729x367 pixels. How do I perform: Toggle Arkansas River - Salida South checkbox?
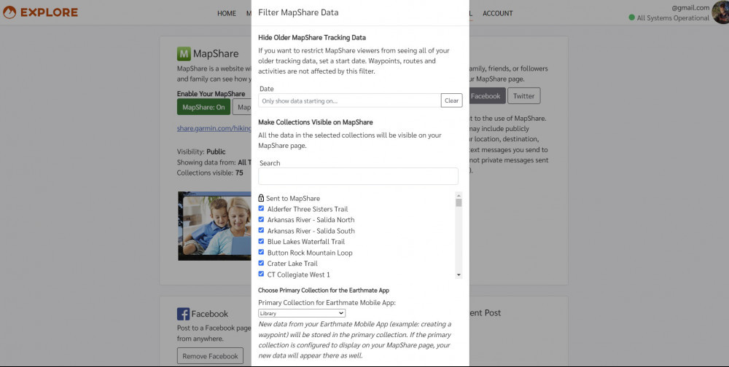261,230
